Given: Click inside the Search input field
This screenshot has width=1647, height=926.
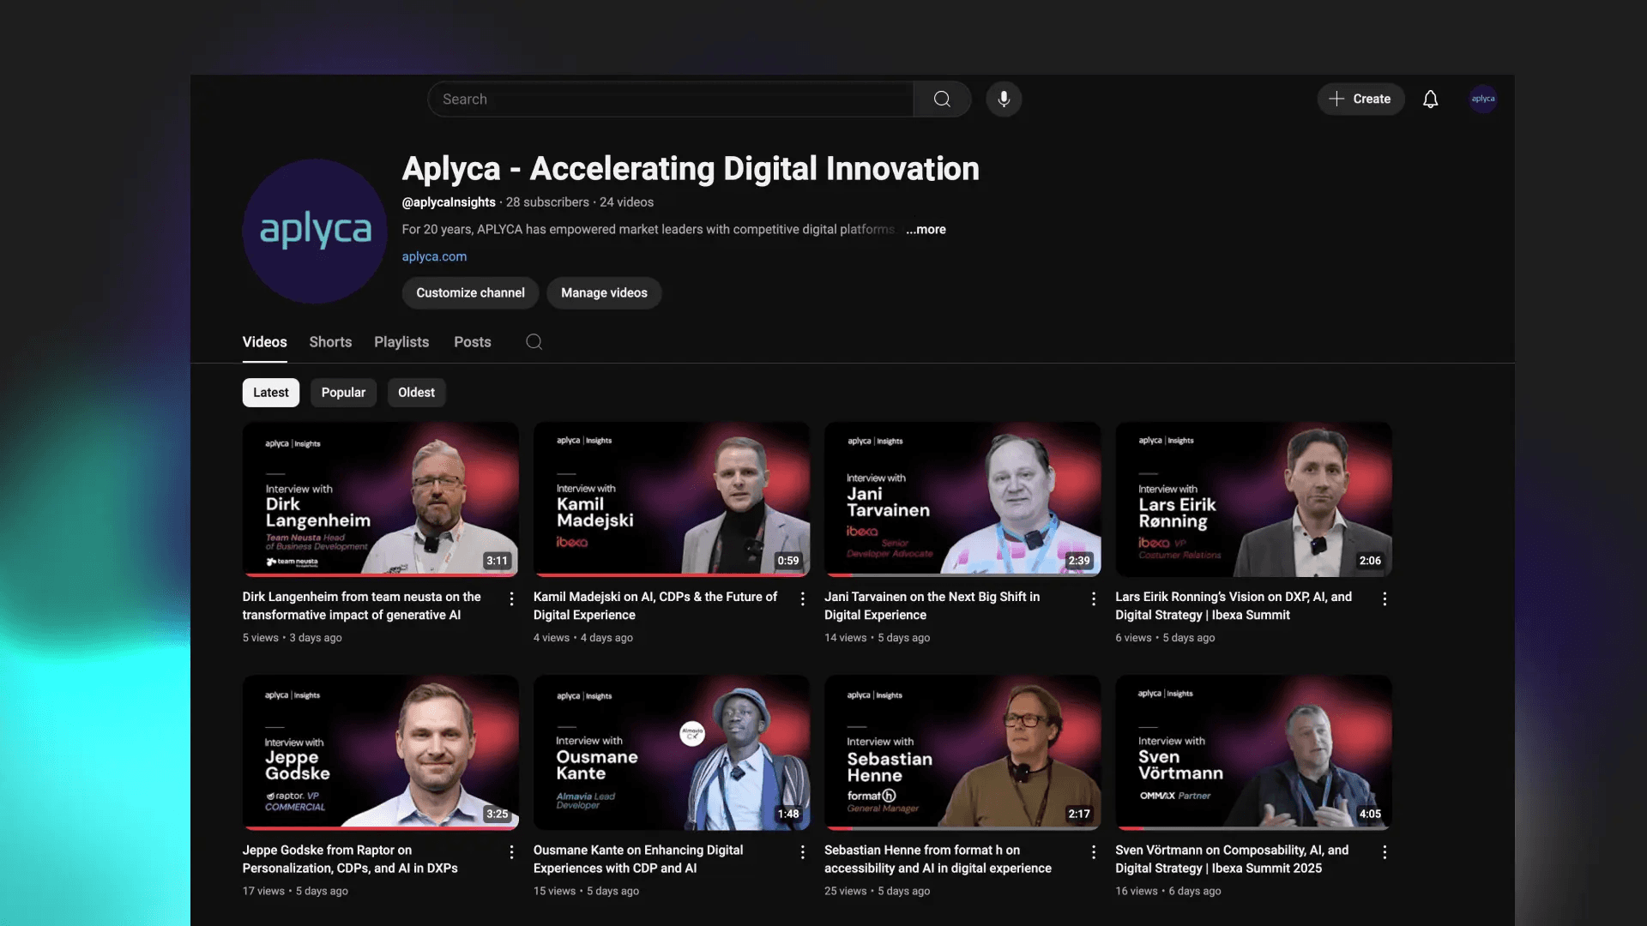Looking at the screenshot, I should 669,99.
